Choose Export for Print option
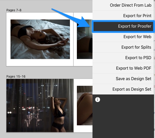The width and height of the screenshot is (155, 138). click(123, 16)
